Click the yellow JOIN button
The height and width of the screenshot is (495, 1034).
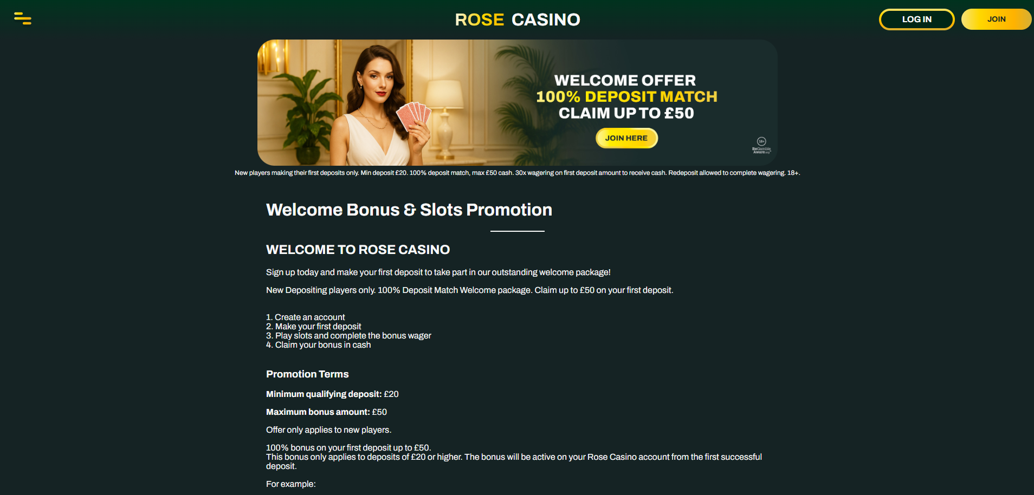pos(996,19)
